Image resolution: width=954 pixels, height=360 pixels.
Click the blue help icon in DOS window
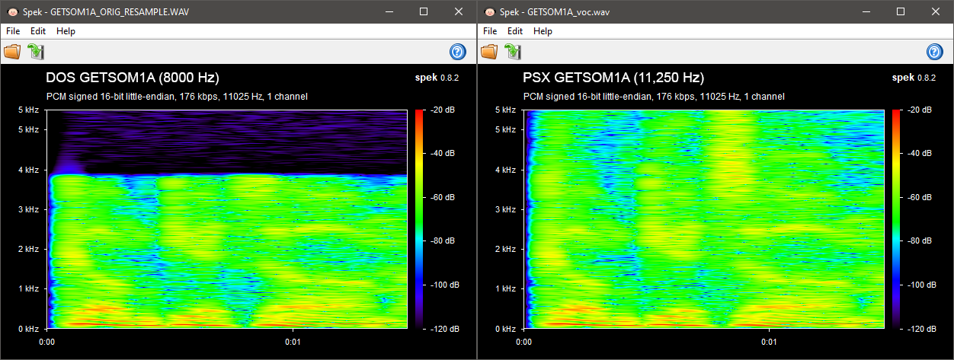[x=457, y=52]
